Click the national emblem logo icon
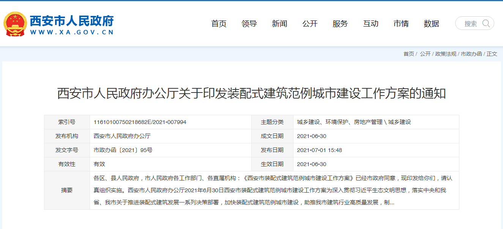The height and width of the screenshot is (229, 503). tap(15, 24)
